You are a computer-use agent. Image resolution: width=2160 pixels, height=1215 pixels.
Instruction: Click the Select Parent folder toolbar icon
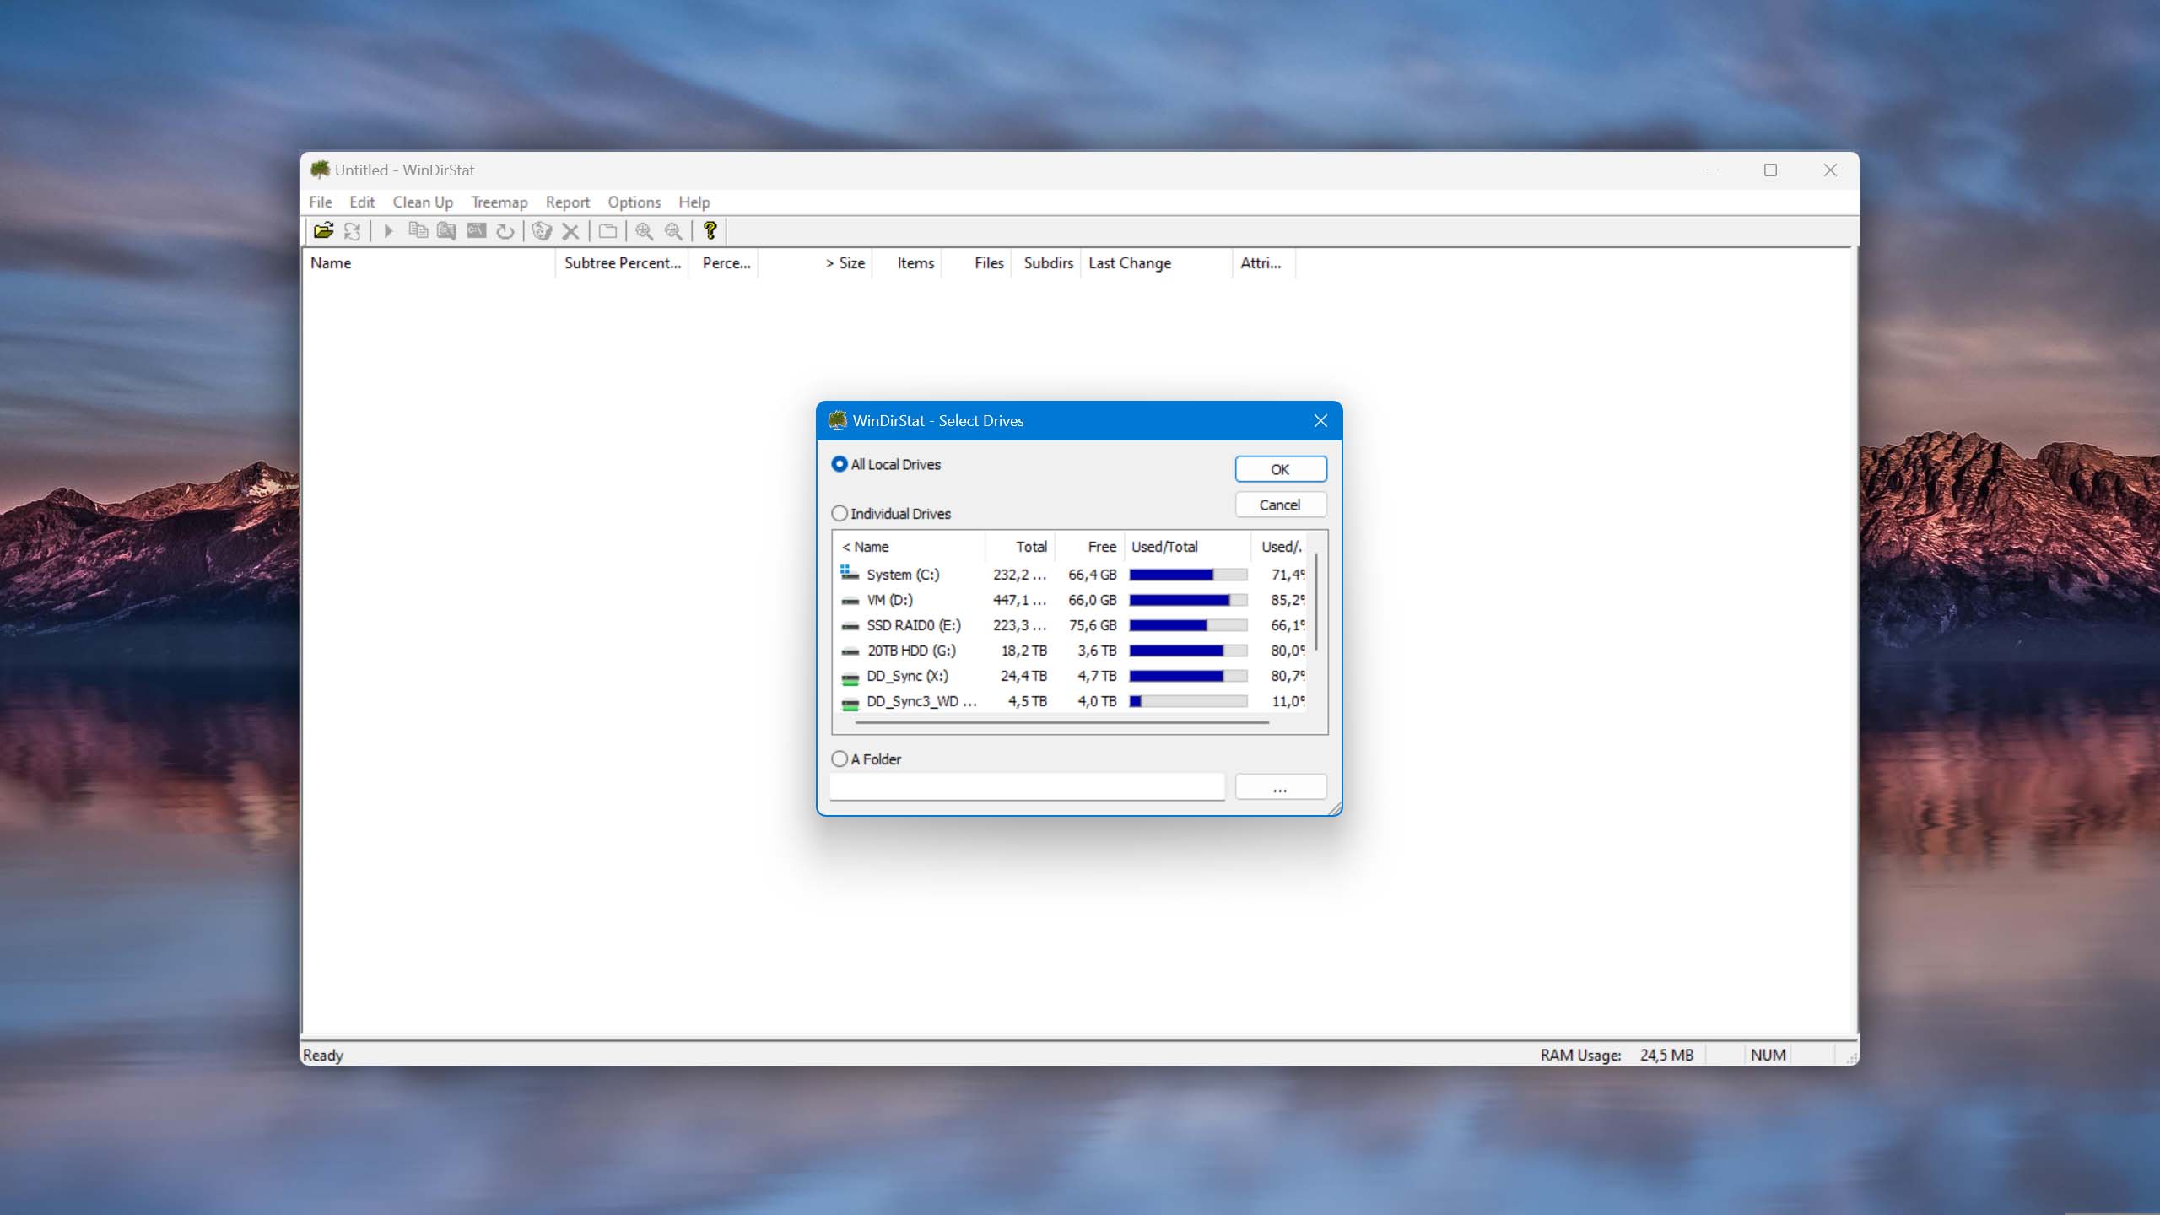[607, 230]
